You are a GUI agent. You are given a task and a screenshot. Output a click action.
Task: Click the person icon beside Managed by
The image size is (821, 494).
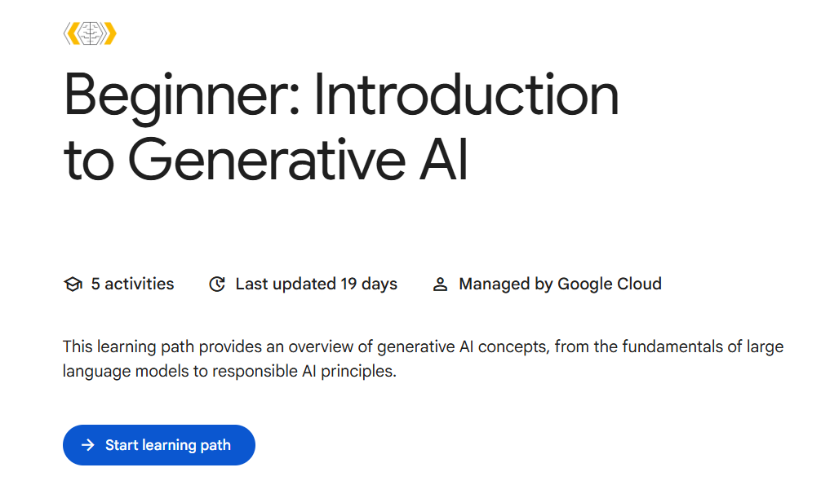pyautogui.click(x=441, y=284)
